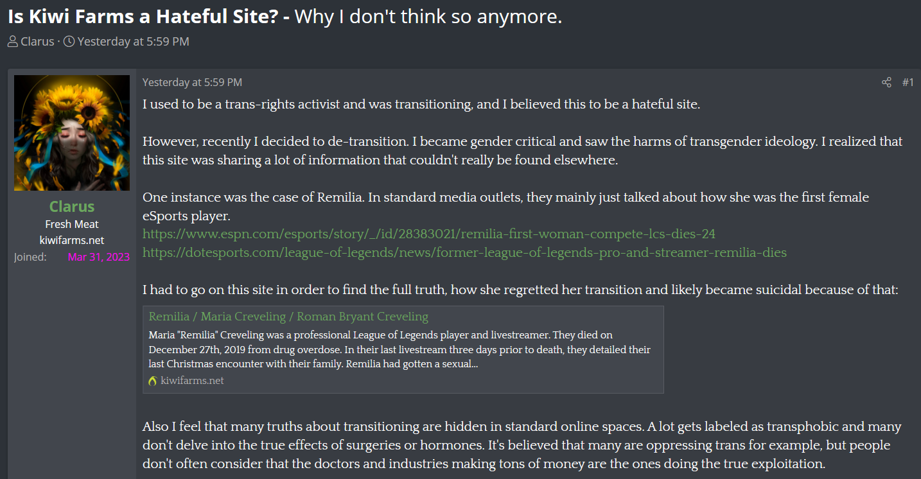Open the dotesports Remilia article link
This screenshot has width=921, height=479.
(x=464, y=252)
